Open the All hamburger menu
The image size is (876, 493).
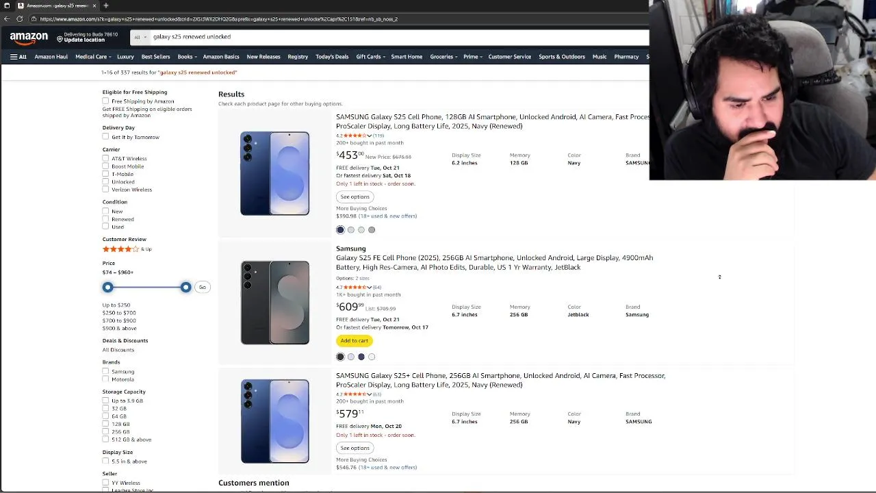[x=18, y=57]
